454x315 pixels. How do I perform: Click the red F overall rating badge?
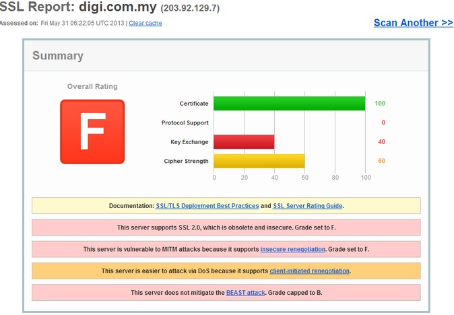[92, 132]
